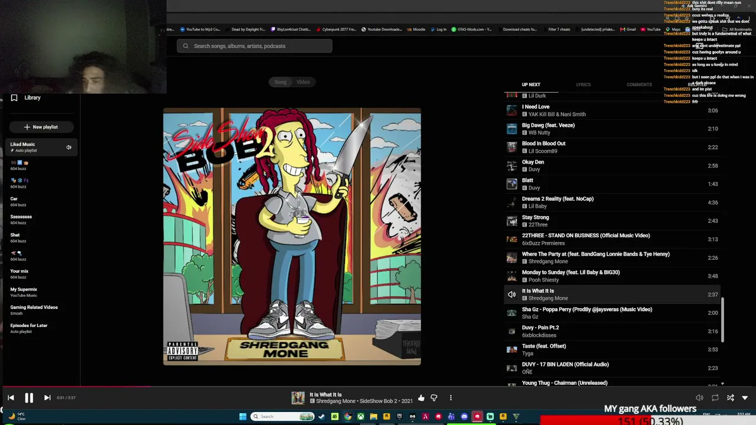Open the Moodle bookmark
The height and width of the screenshot is (425, 756).
pyautogui.click(x=416, y=30)
